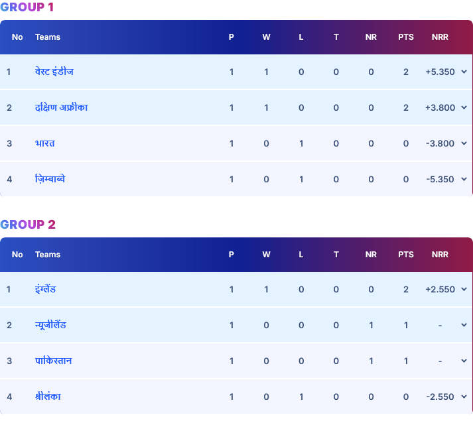
Task: Click the भारत team name
Action: click(x=45, y=143)
